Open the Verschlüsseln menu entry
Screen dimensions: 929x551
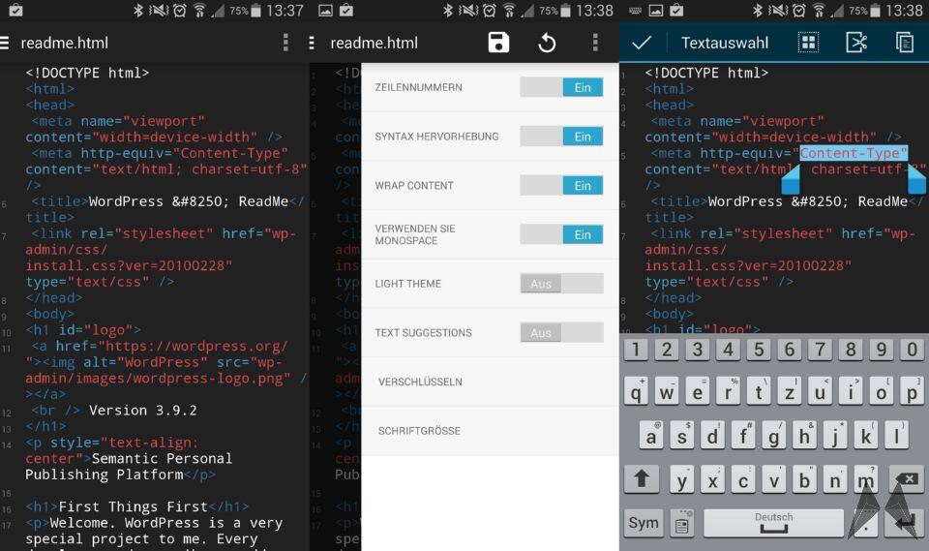pyautogui.click(x=490, y=382)
